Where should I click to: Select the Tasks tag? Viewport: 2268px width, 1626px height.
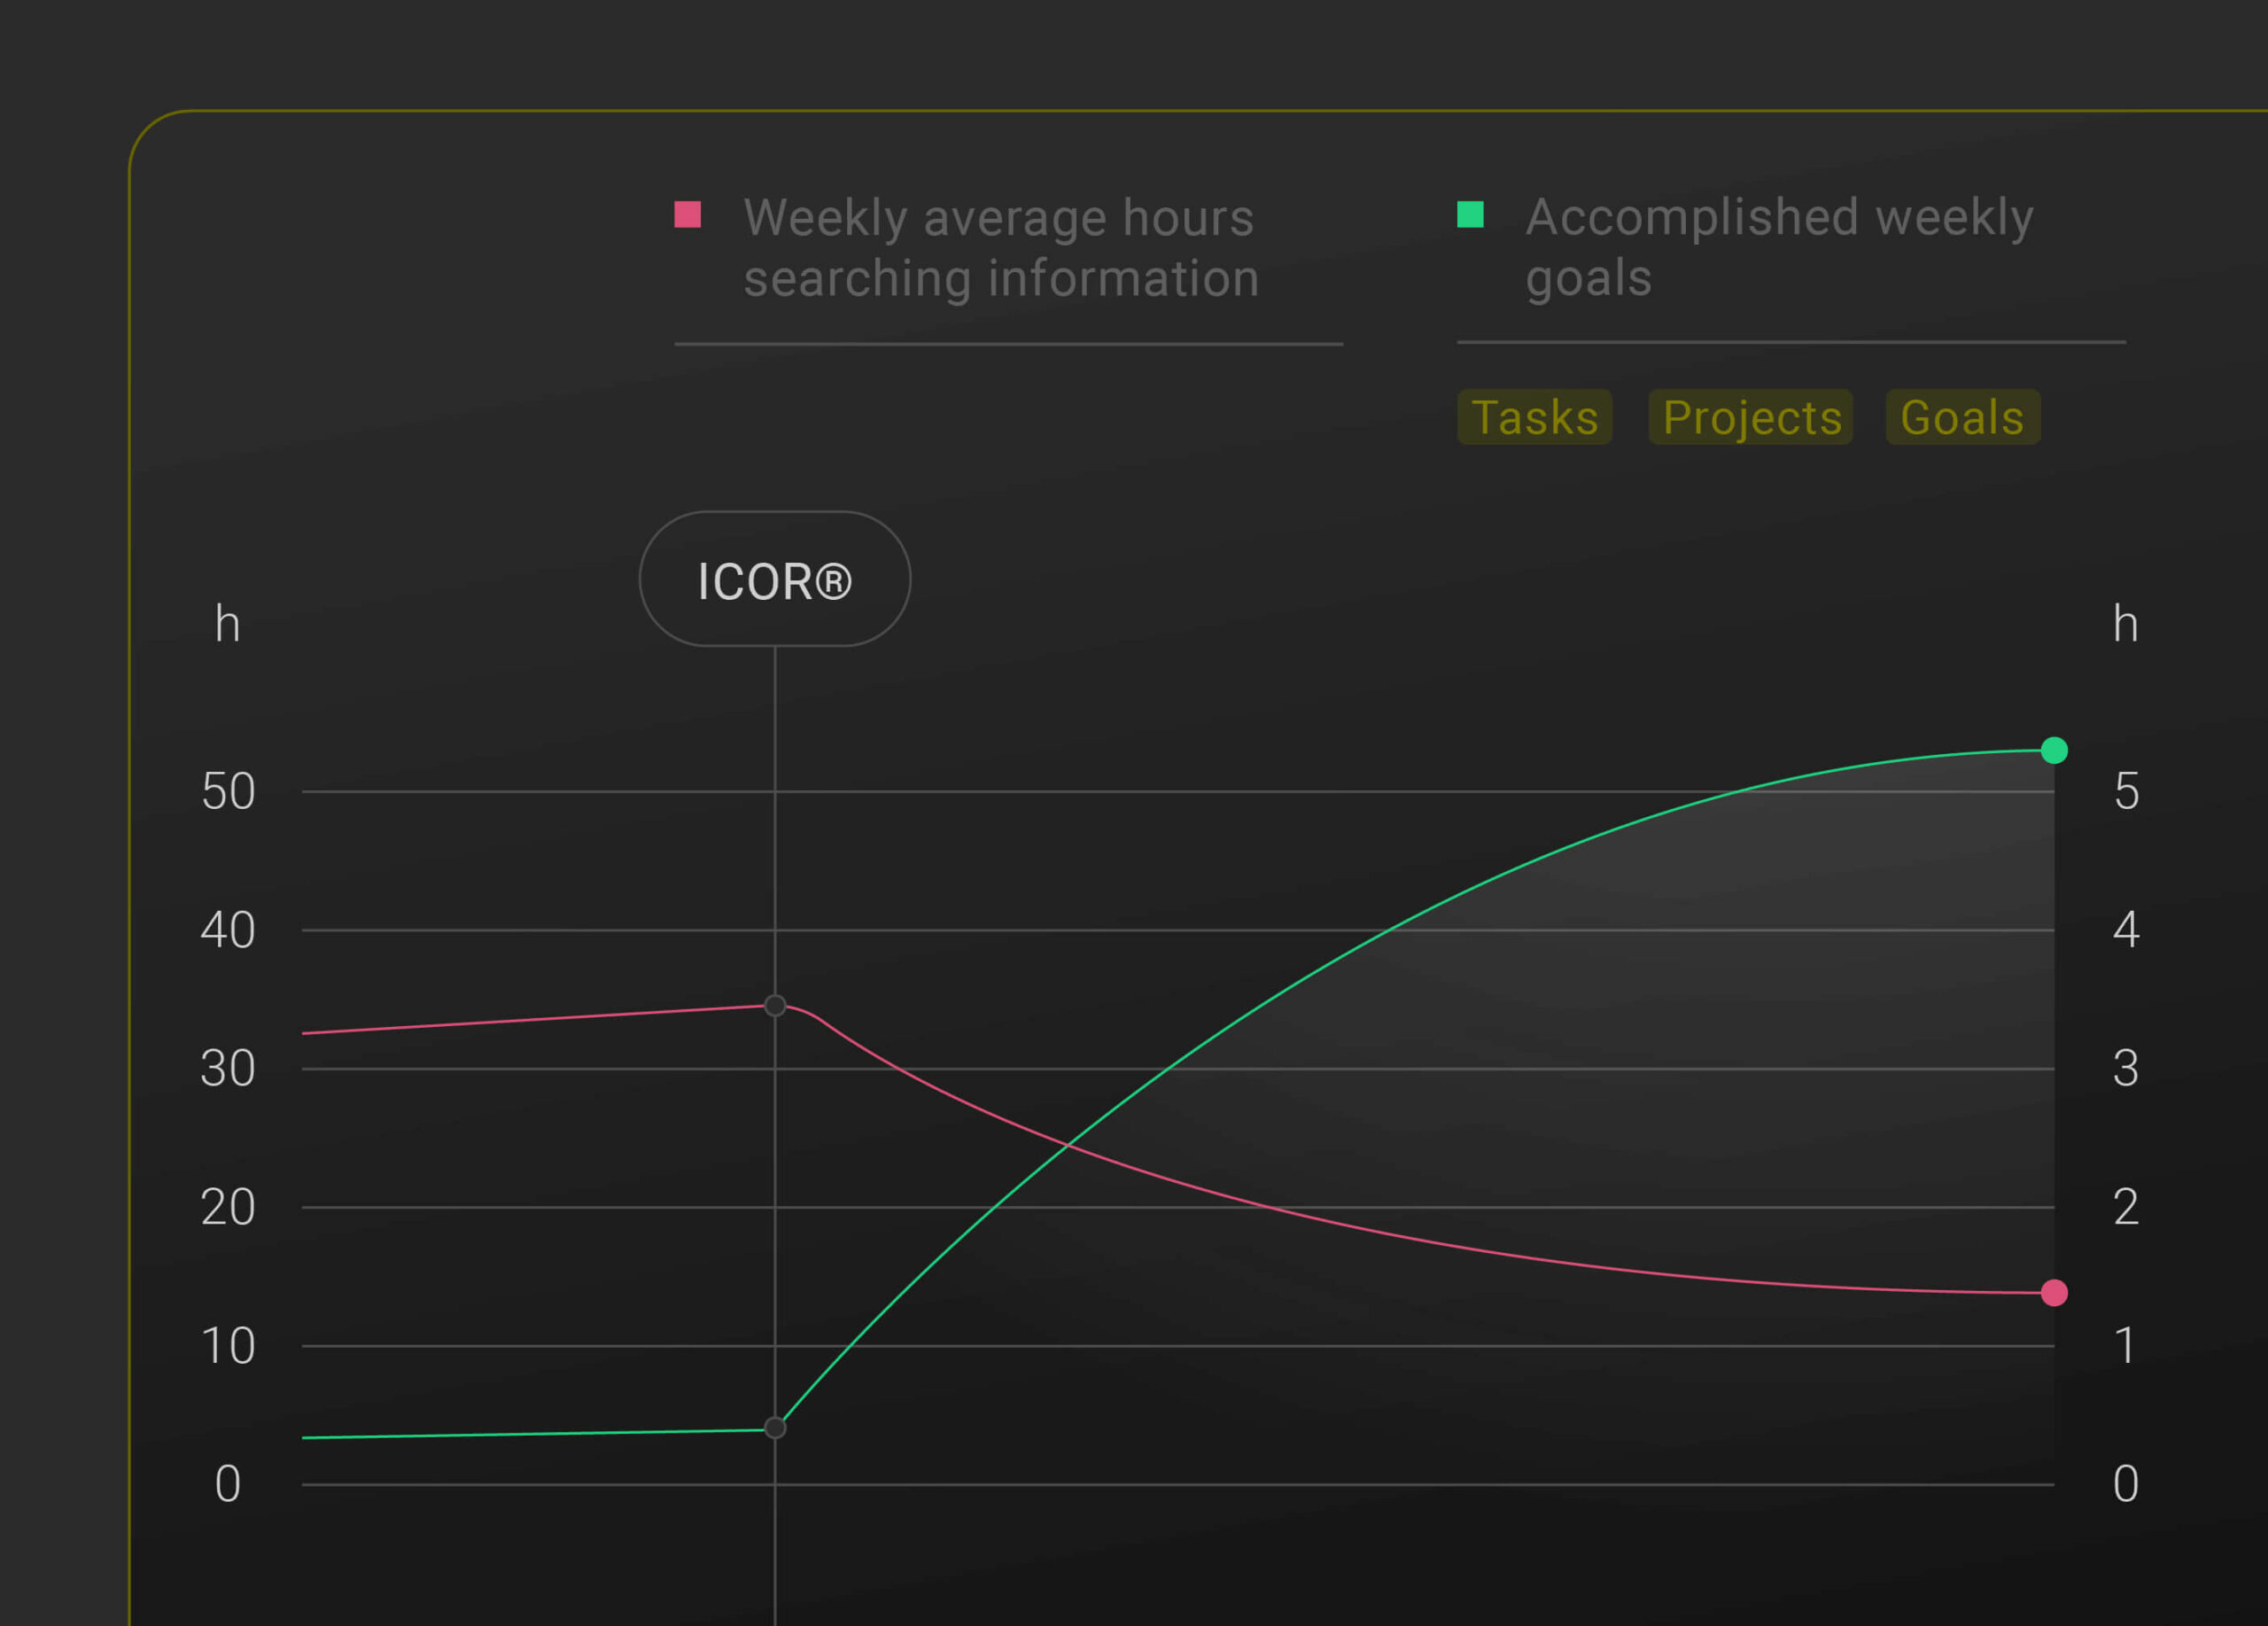(1534, 417)
